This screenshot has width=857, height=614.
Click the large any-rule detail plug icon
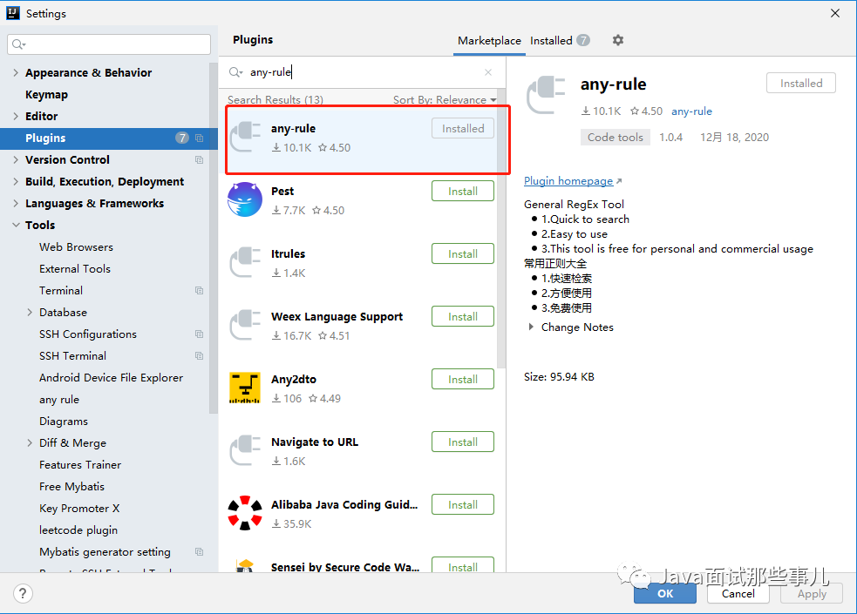pos(546,95)
